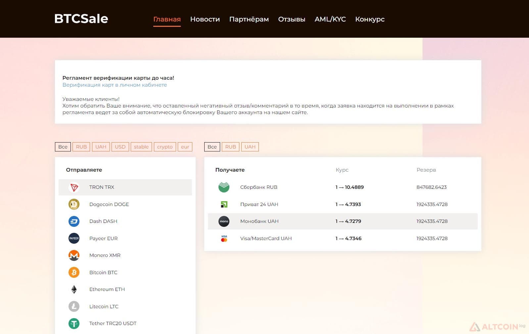The image size is (529, 334).
Task: Open the Новости menu item
Action: tap(205, 19)
